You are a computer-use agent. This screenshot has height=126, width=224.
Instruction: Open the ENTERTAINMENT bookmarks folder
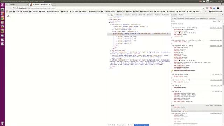[53, 12]
